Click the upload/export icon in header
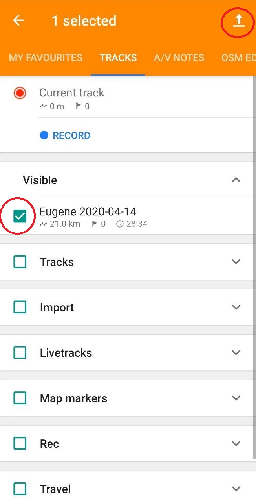 pyautogui.click(x=238, y=21)
